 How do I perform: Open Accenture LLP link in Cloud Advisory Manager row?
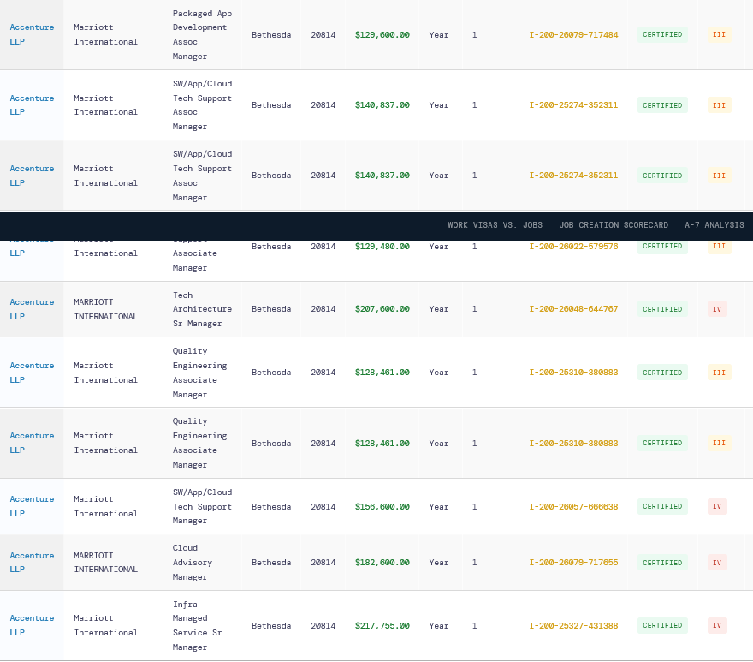[32, 563]
